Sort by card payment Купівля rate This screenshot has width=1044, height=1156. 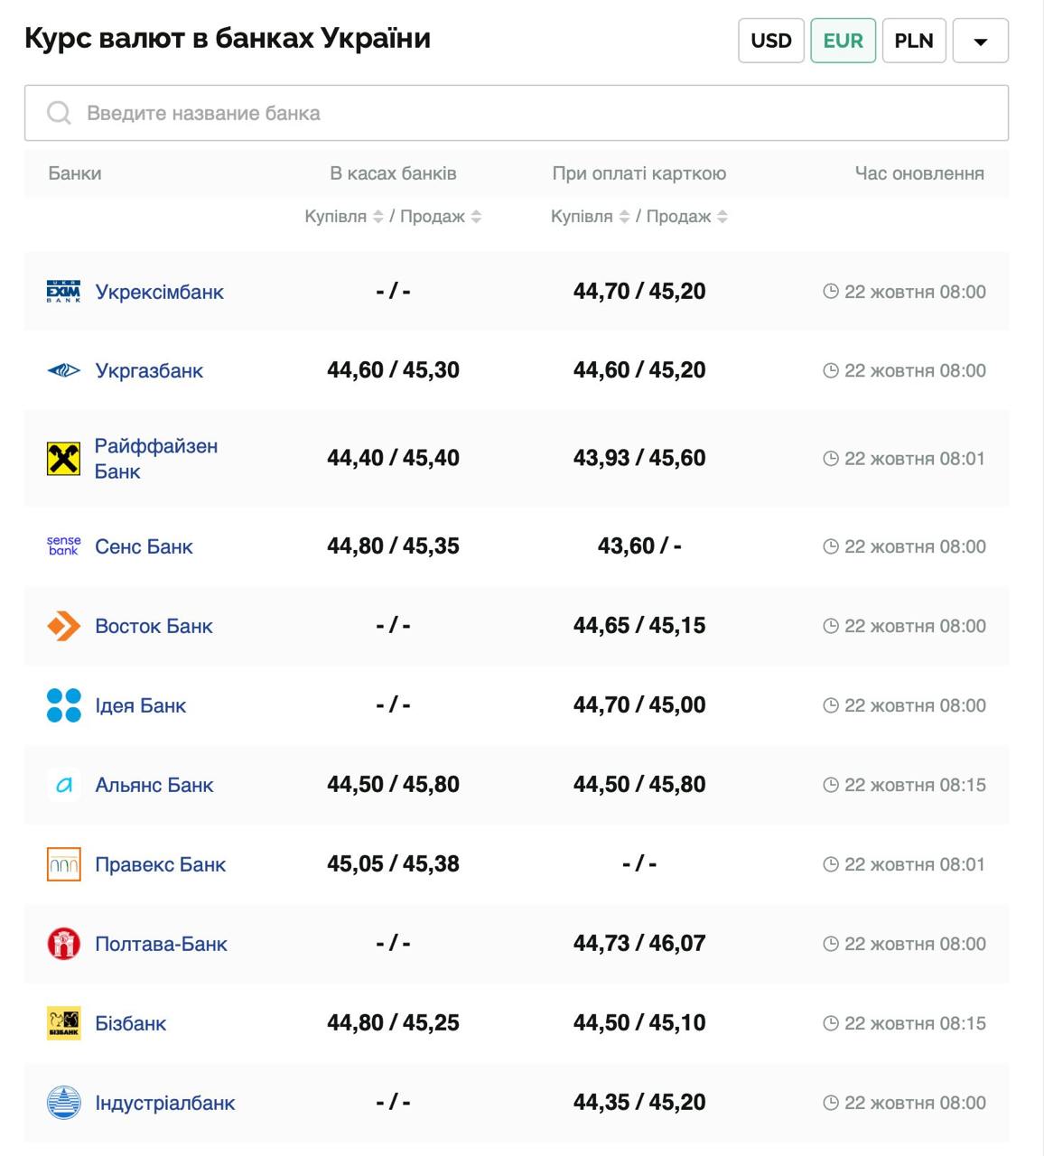(x=624, y=217)
